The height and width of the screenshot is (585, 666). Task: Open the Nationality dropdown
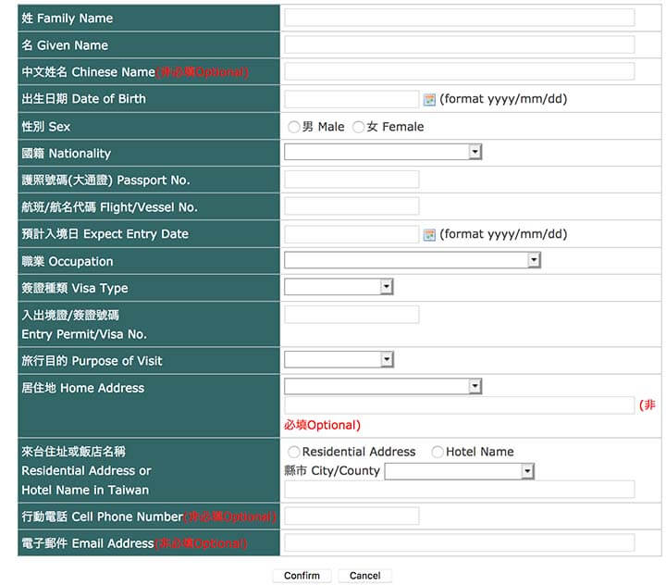click(383, 152)
